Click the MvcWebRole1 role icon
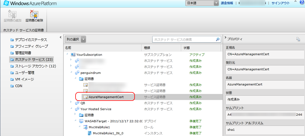Image resolution: width=305 pixels, height=136 pixels. pyautogui.click(x=85, y=127)
